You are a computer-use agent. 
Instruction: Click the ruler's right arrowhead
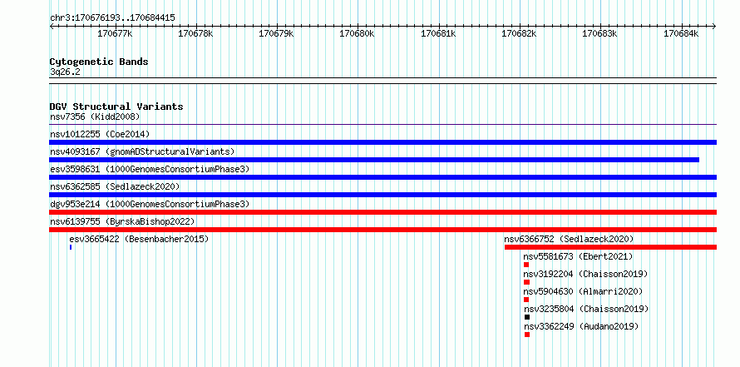click(x=714, y=26)
